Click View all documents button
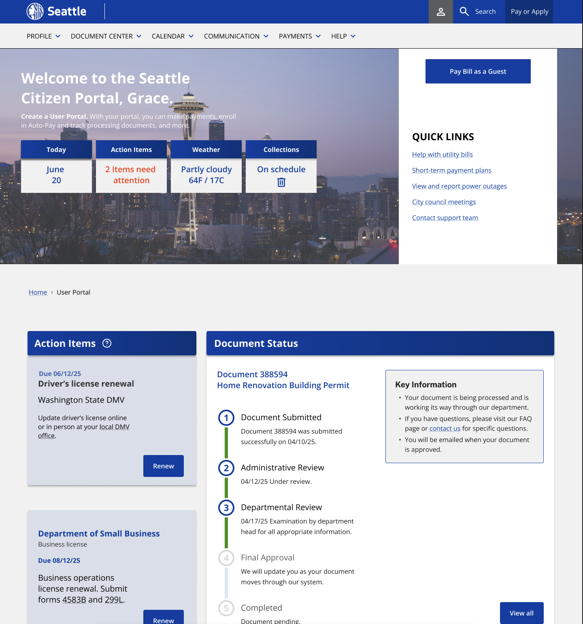Viewport: 583px width, 624px height. [521, 613]
